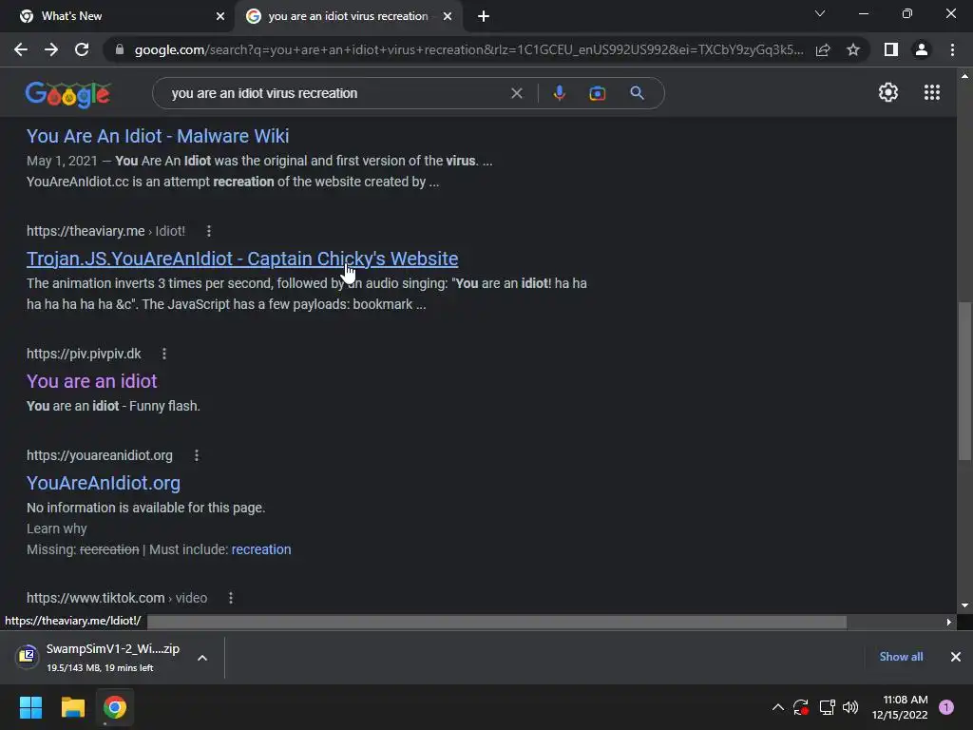973x730 pixels.
Task: Click the horizontal scrollbar thumb
Action: pyautogui.click(x=496, y=622)
